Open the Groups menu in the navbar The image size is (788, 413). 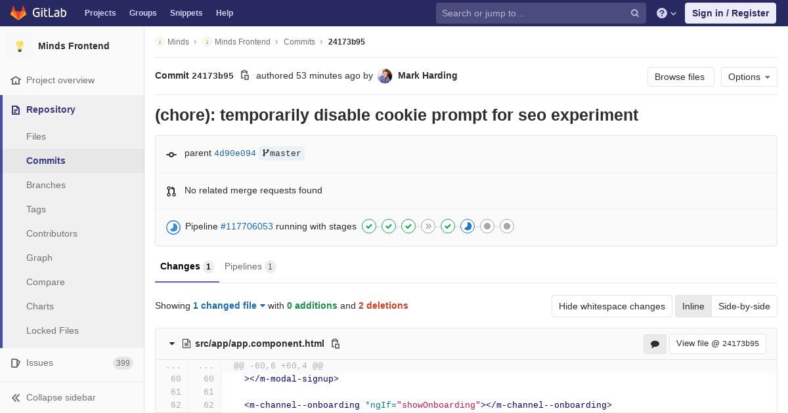point(142,13)
